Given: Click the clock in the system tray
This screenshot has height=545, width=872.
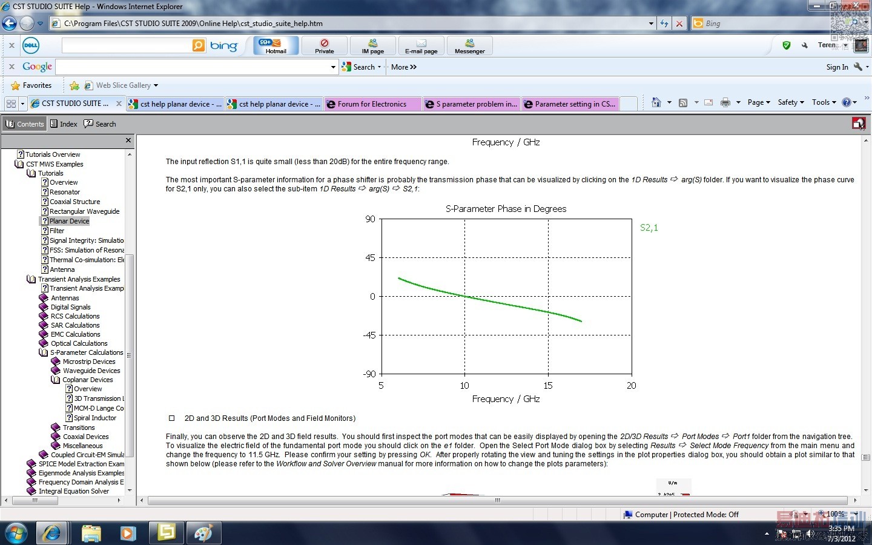Looking at the screenshot, I should click(x=841, y=533).
